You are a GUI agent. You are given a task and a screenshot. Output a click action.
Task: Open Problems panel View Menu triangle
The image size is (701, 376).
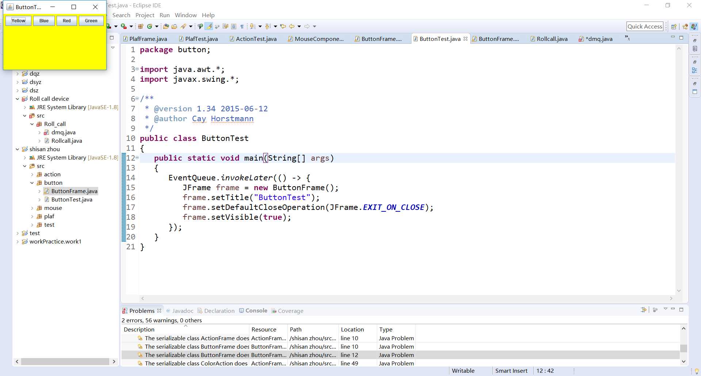click(x=665, y=309)
